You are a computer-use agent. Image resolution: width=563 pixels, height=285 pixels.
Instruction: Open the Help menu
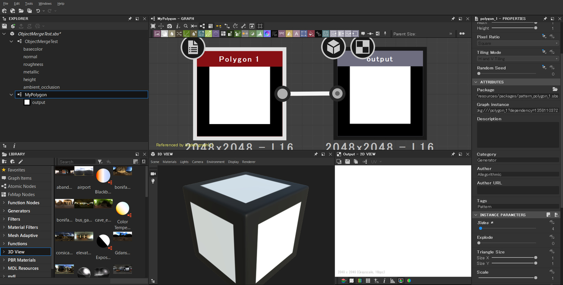tap(61, 3)
